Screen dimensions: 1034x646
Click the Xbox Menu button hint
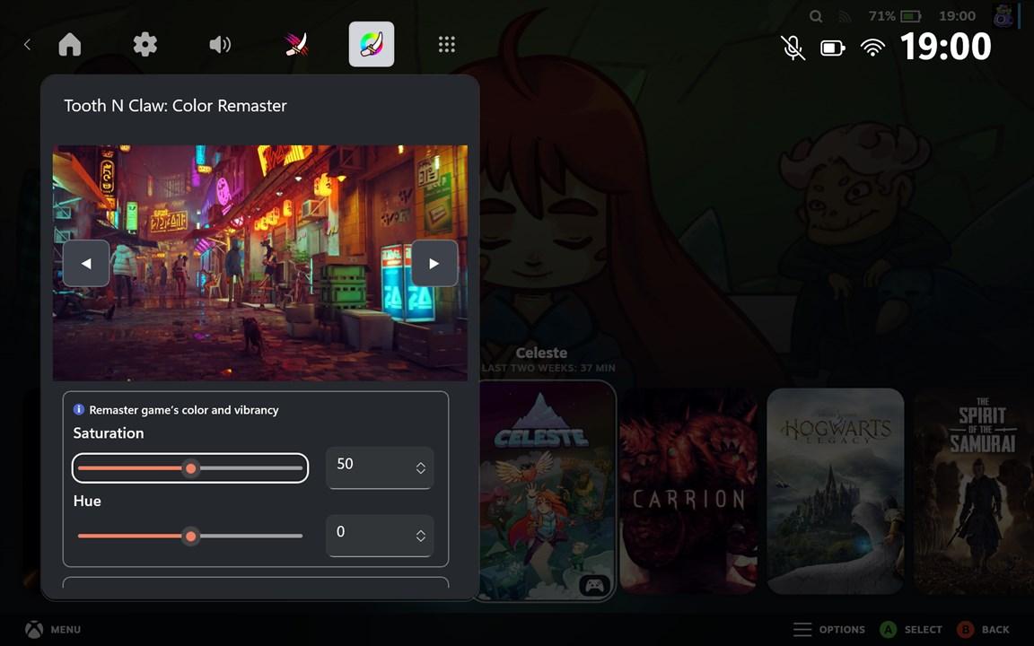(54, 630)
